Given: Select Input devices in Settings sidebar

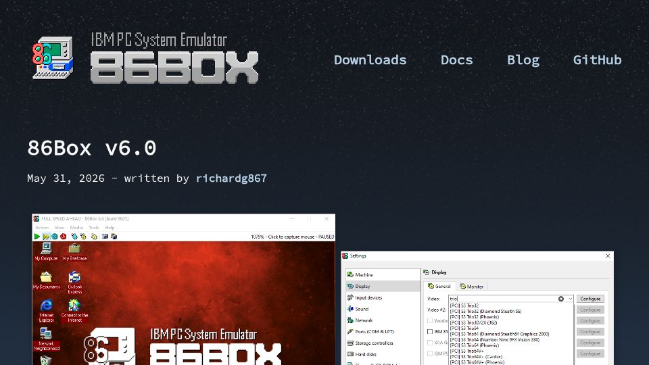Looking at the screenshot, I should point(383,297).
